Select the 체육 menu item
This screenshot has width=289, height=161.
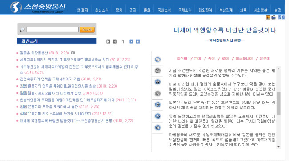[243, 10]
